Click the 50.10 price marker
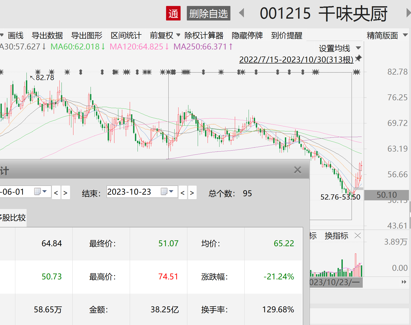Viewport: 411px width, 325px height. (x=387, y=195)
